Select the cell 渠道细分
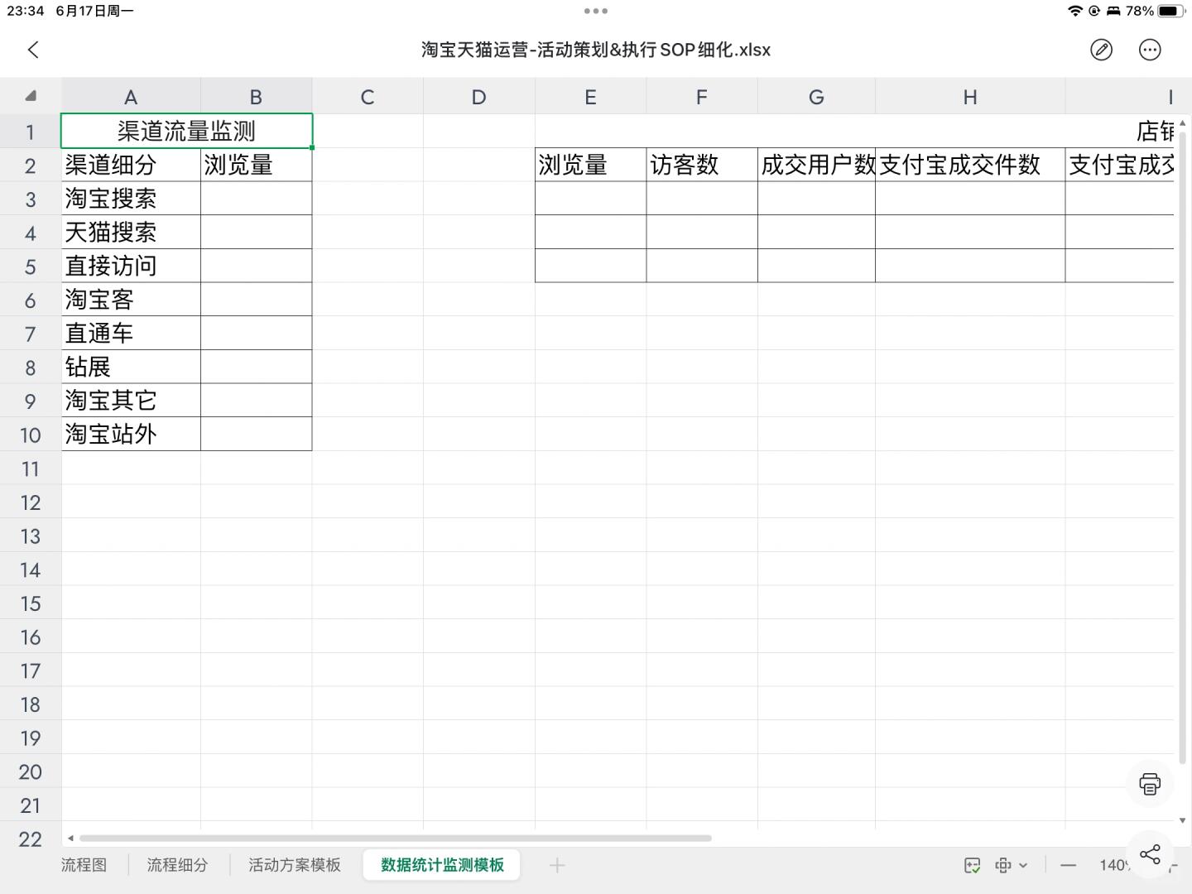 [131, 165]
